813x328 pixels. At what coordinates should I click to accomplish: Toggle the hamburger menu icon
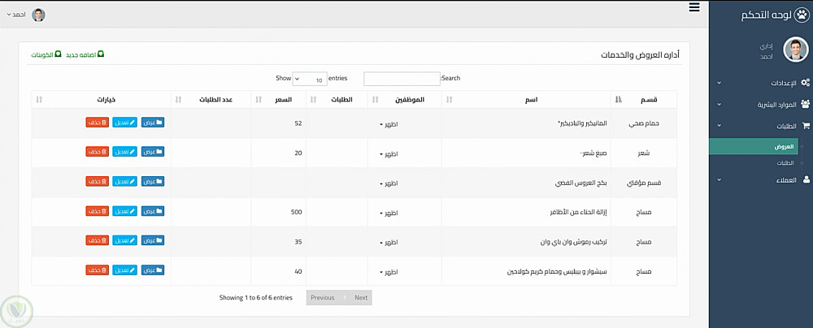[693, 7]
